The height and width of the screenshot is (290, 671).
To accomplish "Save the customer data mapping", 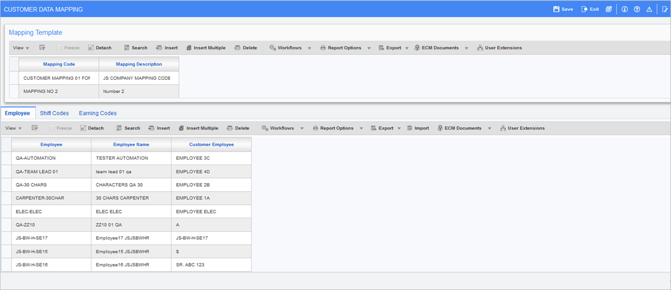I will point(563,9).
